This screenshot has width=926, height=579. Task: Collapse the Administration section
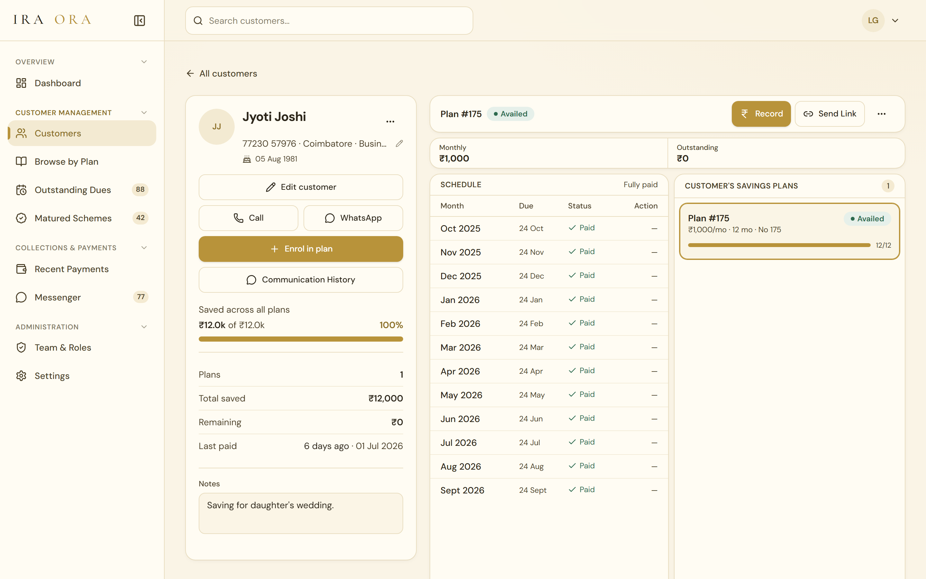pos(144,326)
